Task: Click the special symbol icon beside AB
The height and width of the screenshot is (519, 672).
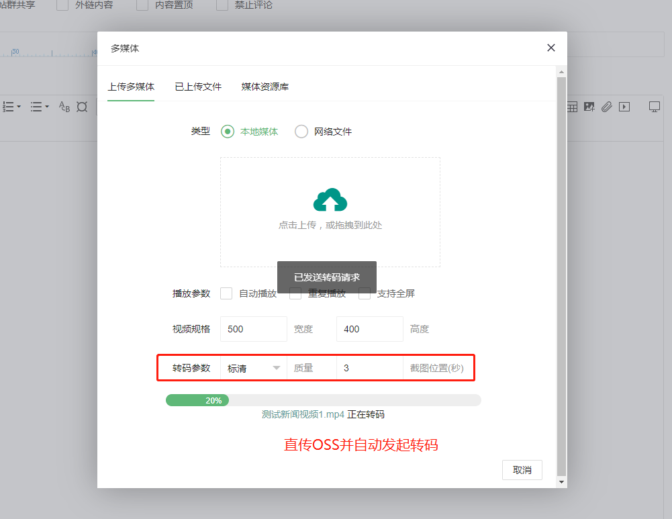Action: pos(82,107)
